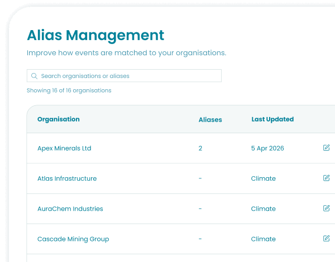The height and width of the screenshot is (262, 335).
Task: Click edit pencil on Cascade Mining Group
Action: [x=326, y=239]
